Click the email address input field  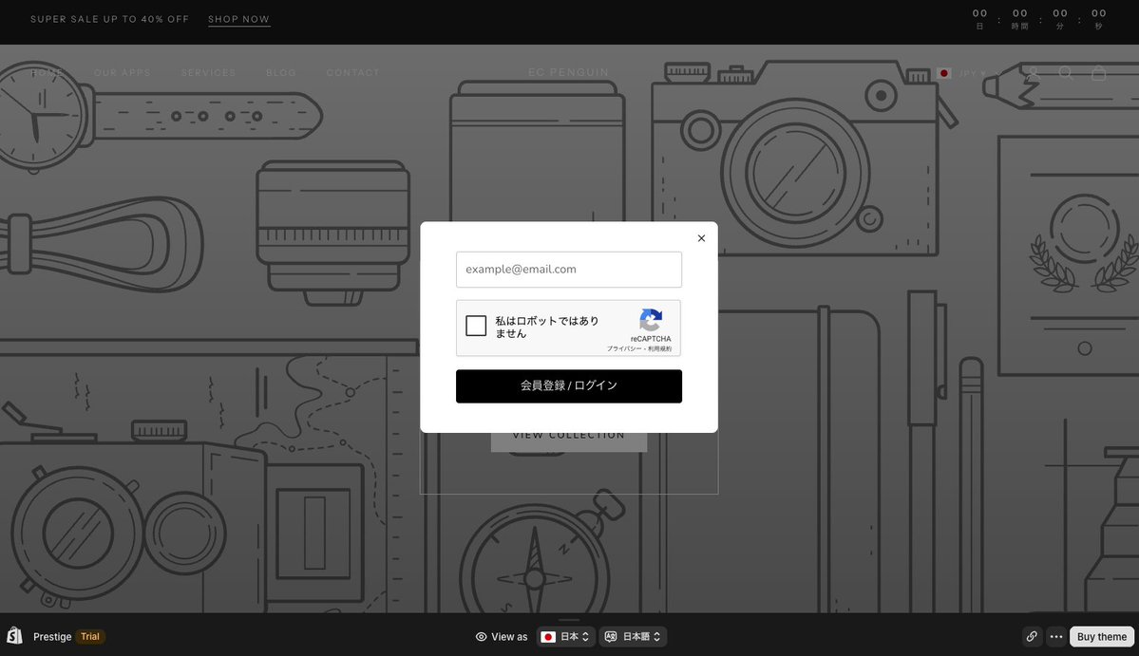click(x=569, y=271)
